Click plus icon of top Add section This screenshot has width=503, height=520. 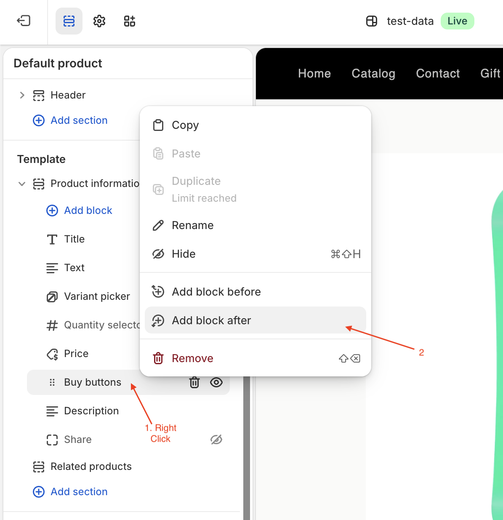(x=39, y=120)
